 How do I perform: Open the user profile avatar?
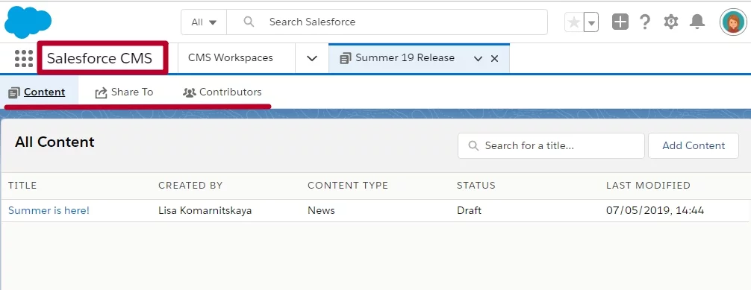pyautogui.click(x=733, y=22)
